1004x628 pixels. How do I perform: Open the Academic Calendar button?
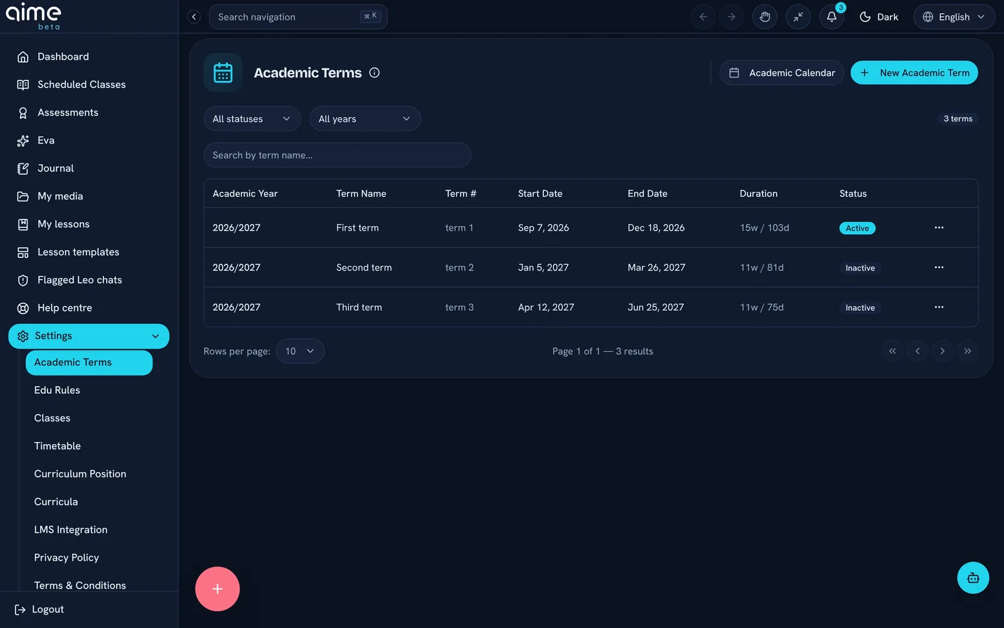[782, 73]
